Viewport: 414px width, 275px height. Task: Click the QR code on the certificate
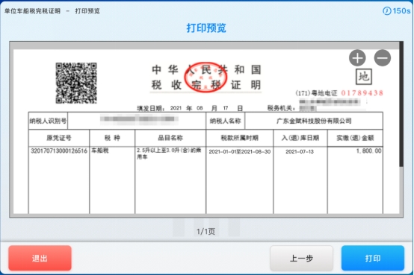click(76, 83)
